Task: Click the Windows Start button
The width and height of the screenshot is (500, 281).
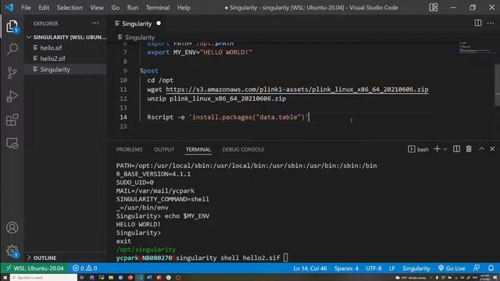Action: click(5, 278)
